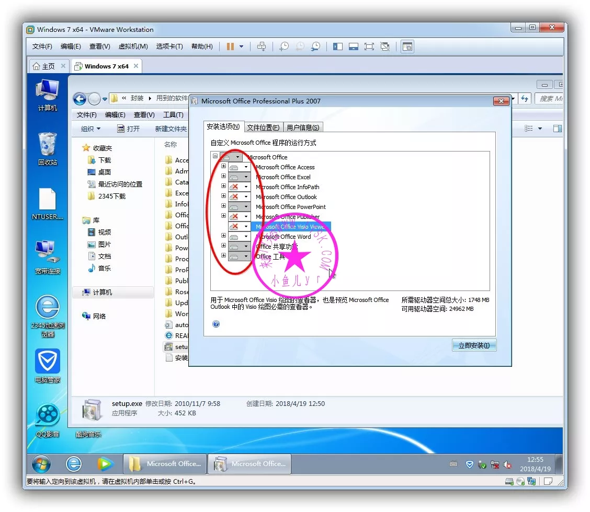Open the 虚拟机(M) menu in VMware

click(133, 46)
